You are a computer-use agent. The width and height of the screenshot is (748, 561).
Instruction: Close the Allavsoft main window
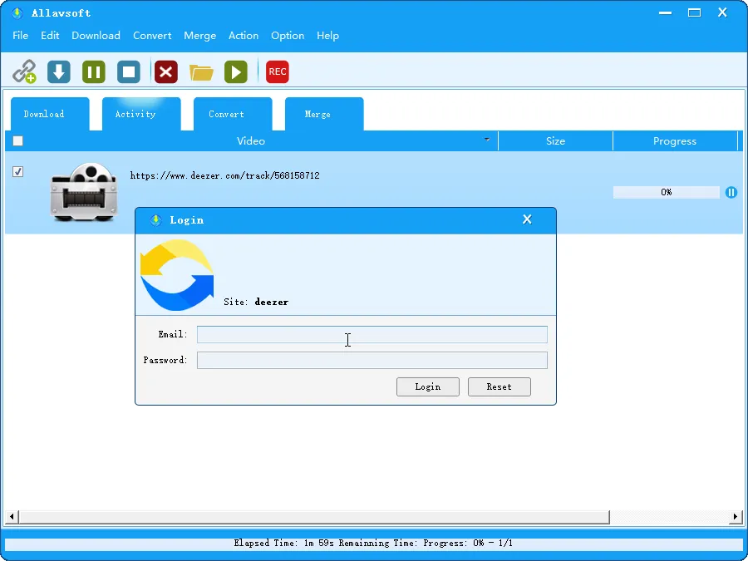click(722, 12)
